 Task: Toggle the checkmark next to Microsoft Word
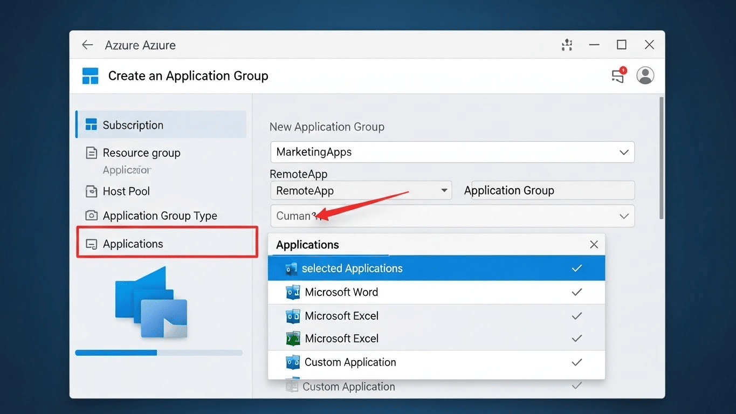point(576,292)
